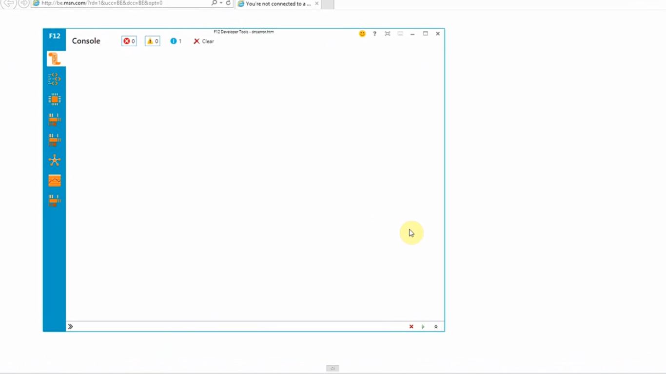Screen dimensions: 666x374
Task: Click the chevron handle at bottom center
Action: 333,369
